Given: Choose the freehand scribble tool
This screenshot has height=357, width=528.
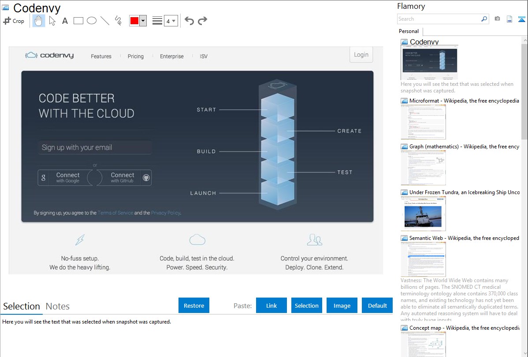Looking at the screenshot, I should (118, 21).
